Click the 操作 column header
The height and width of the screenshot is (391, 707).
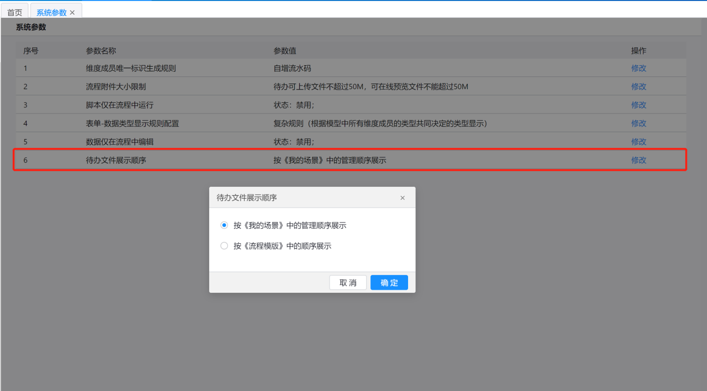(639, 51)
